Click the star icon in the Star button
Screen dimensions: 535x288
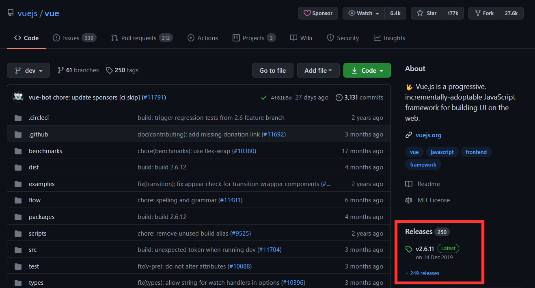point(420,13)
